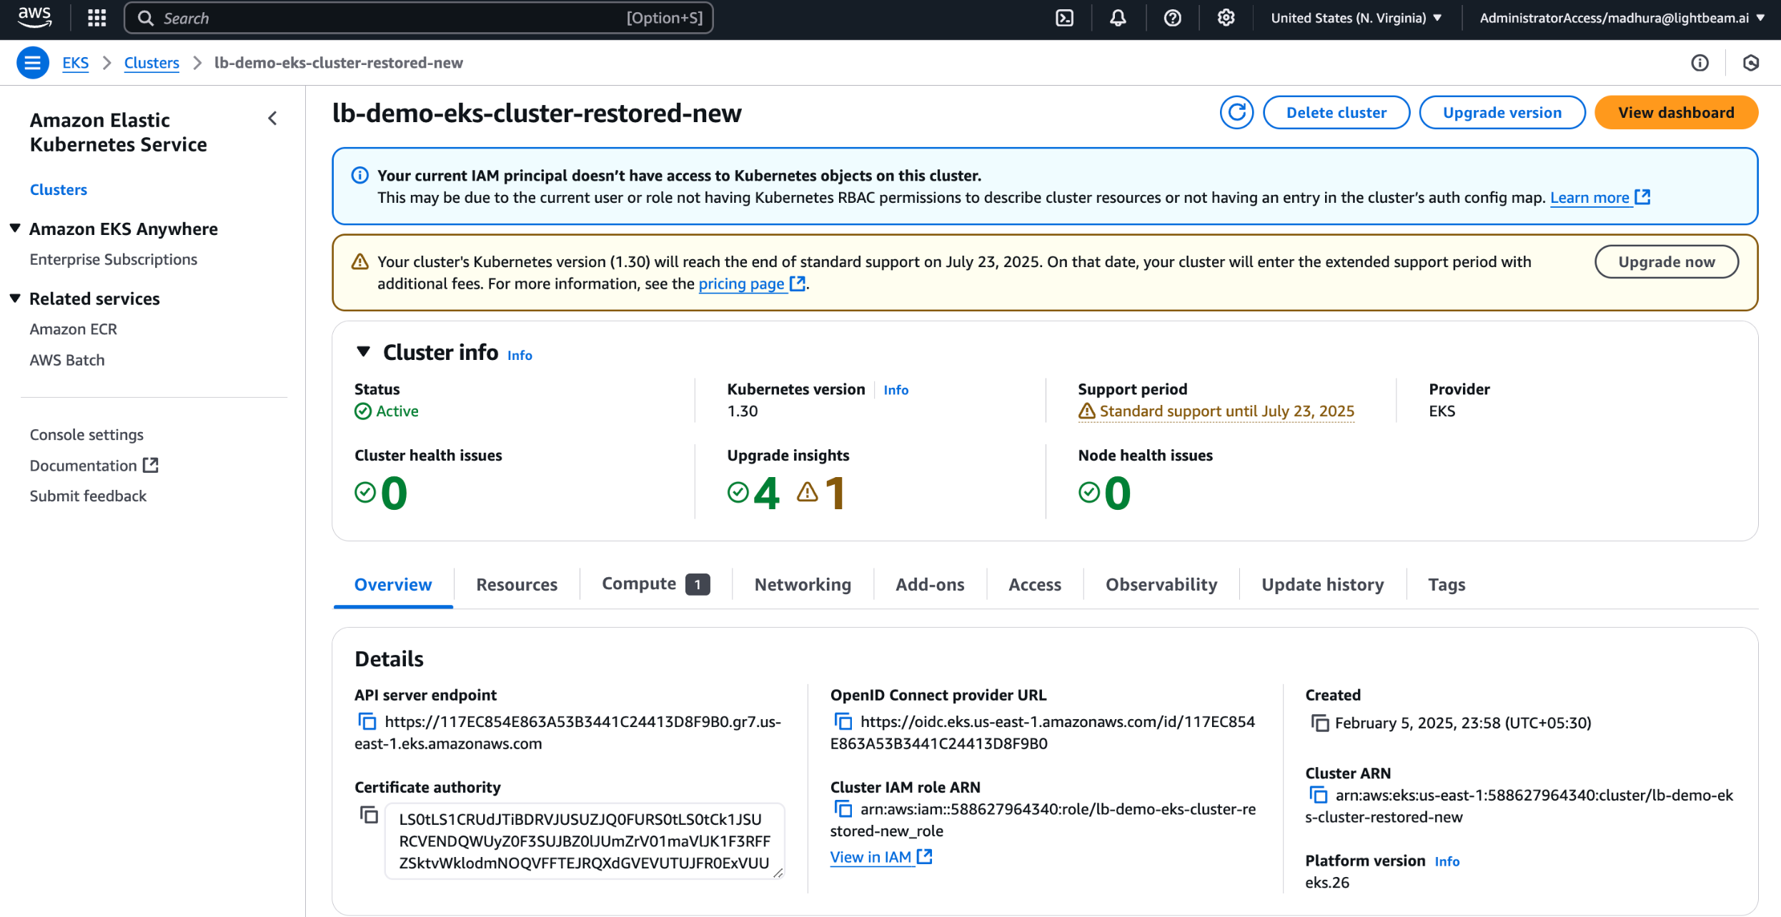Viewport: 1781px width, 917px height.
Task: Switch to the Add-ons tab
Action: point(930,584)
